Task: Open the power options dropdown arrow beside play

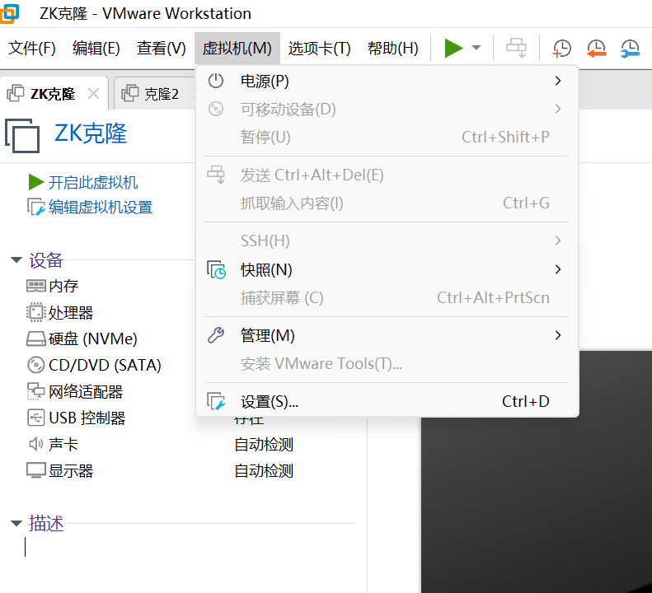Action: (476, 48)
